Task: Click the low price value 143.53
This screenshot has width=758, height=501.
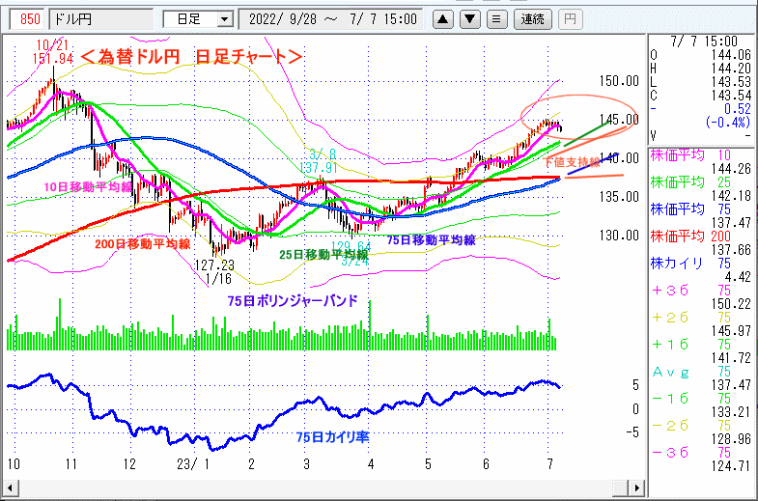Action: [x=731, y=82]
